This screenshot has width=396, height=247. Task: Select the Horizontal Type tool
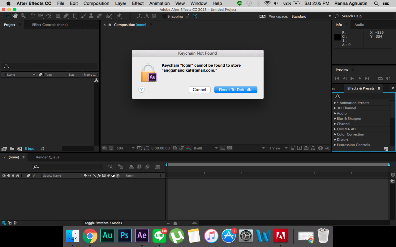click(x=74, y=16)
